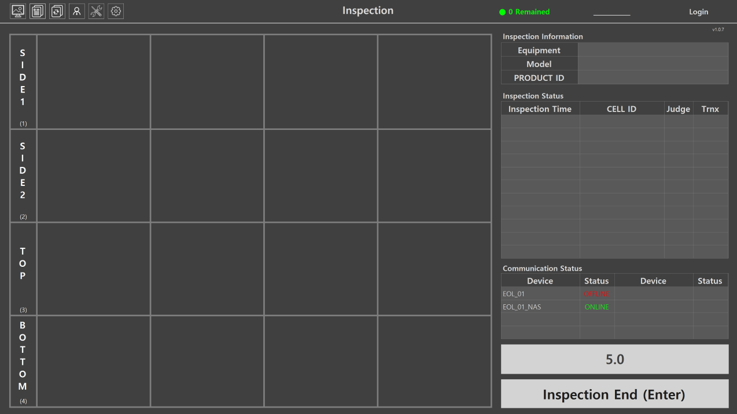Select the TOP row label
The height and width of the screenshot is (414, 737).
point(23,268)
